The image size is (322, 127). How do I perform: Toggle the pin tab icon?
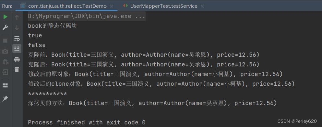[x=5, y=99]
